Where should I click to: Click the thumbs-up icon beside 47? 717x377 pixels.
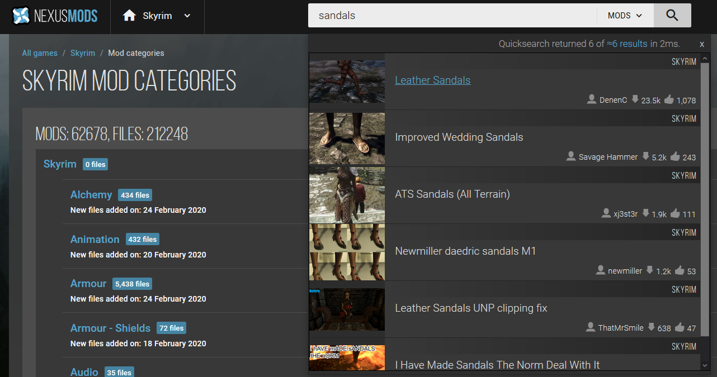click(680, 327)
